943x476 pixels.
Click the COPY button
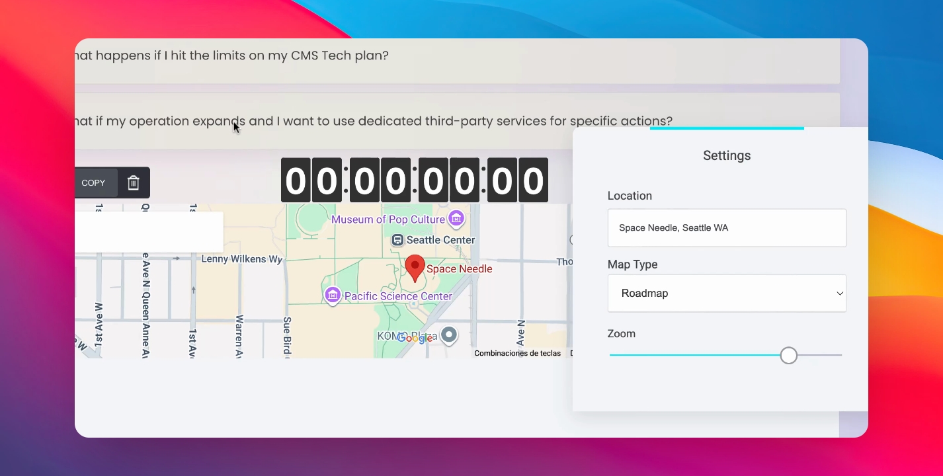tap(93, 182)
